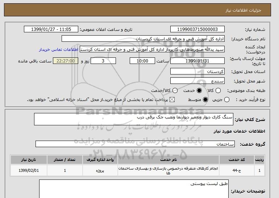Click the اطلاعات خدمات مورد نیاز heading

239,131
